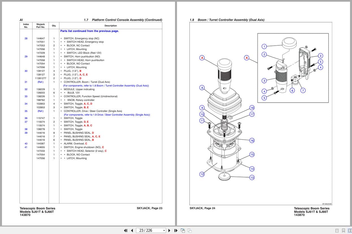The width and height of the screenshot is (352, 234).
Task: Select part number 198762
Action: 40,100
